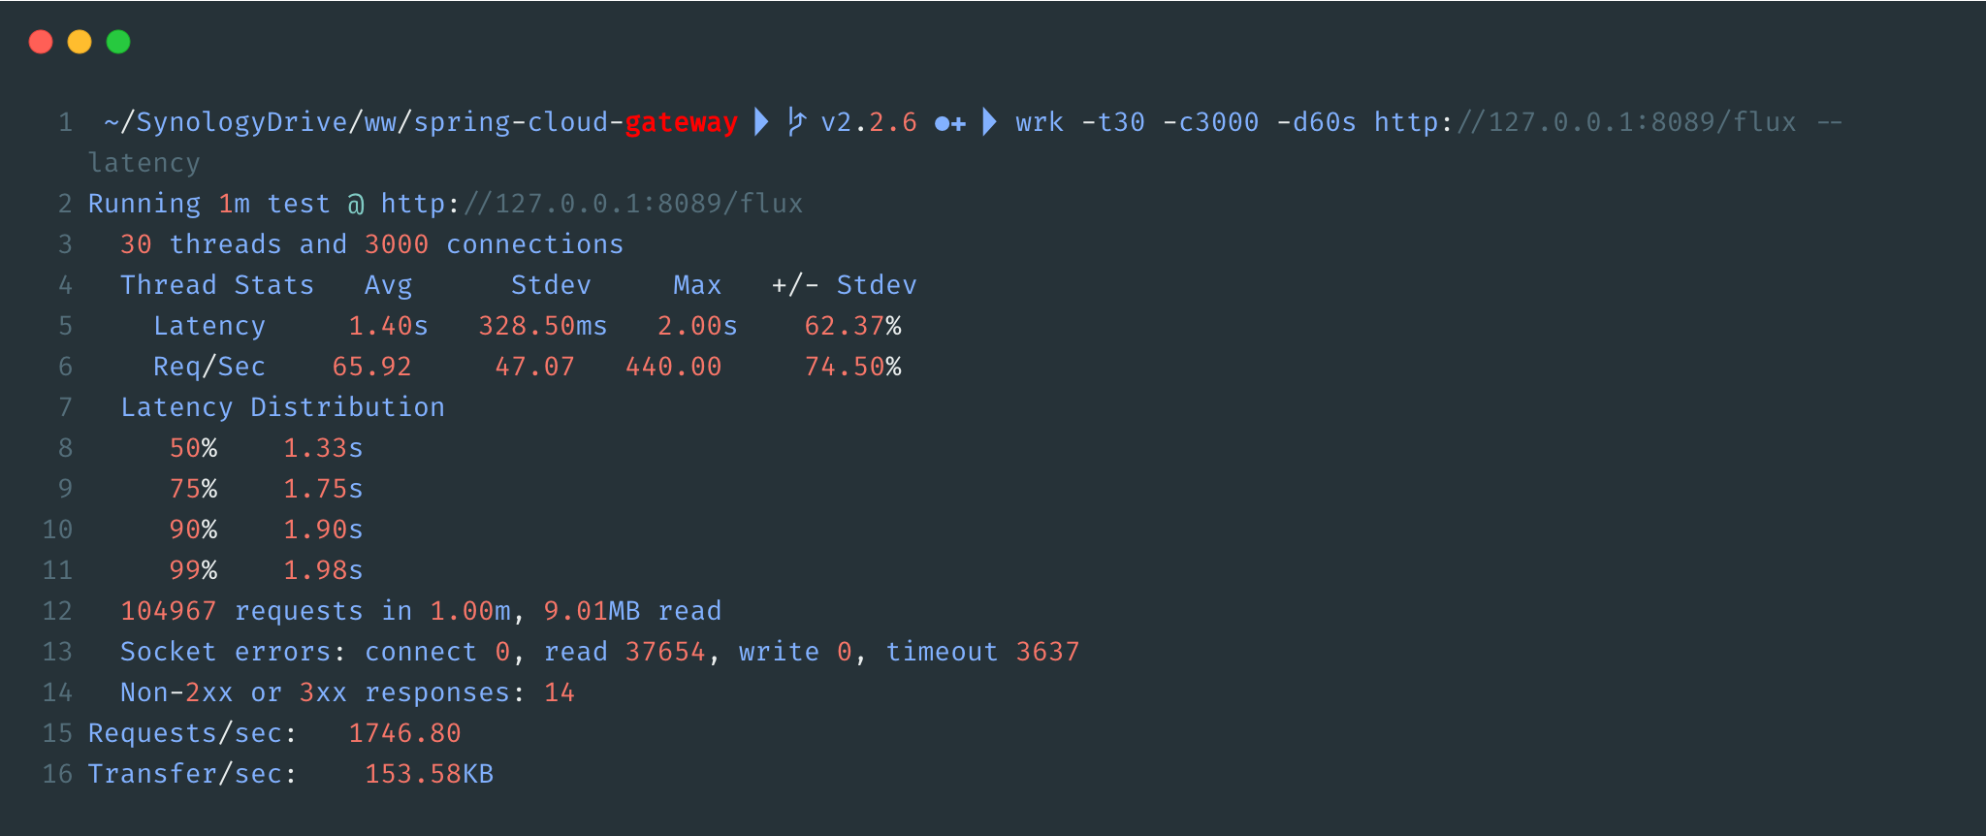Click the prompt arrow before wrk command

989,122
